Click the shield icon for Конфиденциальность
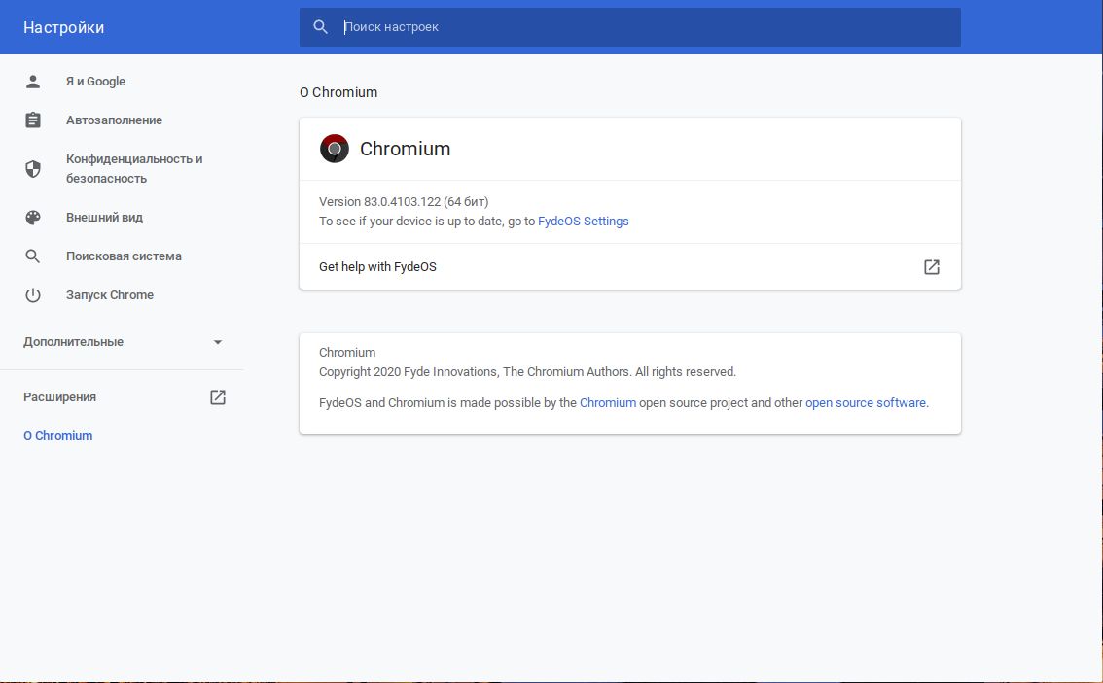1103x683 pixels. click(x=33, y=169)
